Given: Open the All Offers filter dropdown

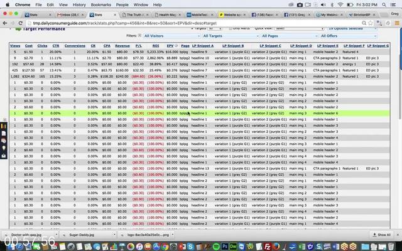Looking at the screenshot, I should (349, 36).
